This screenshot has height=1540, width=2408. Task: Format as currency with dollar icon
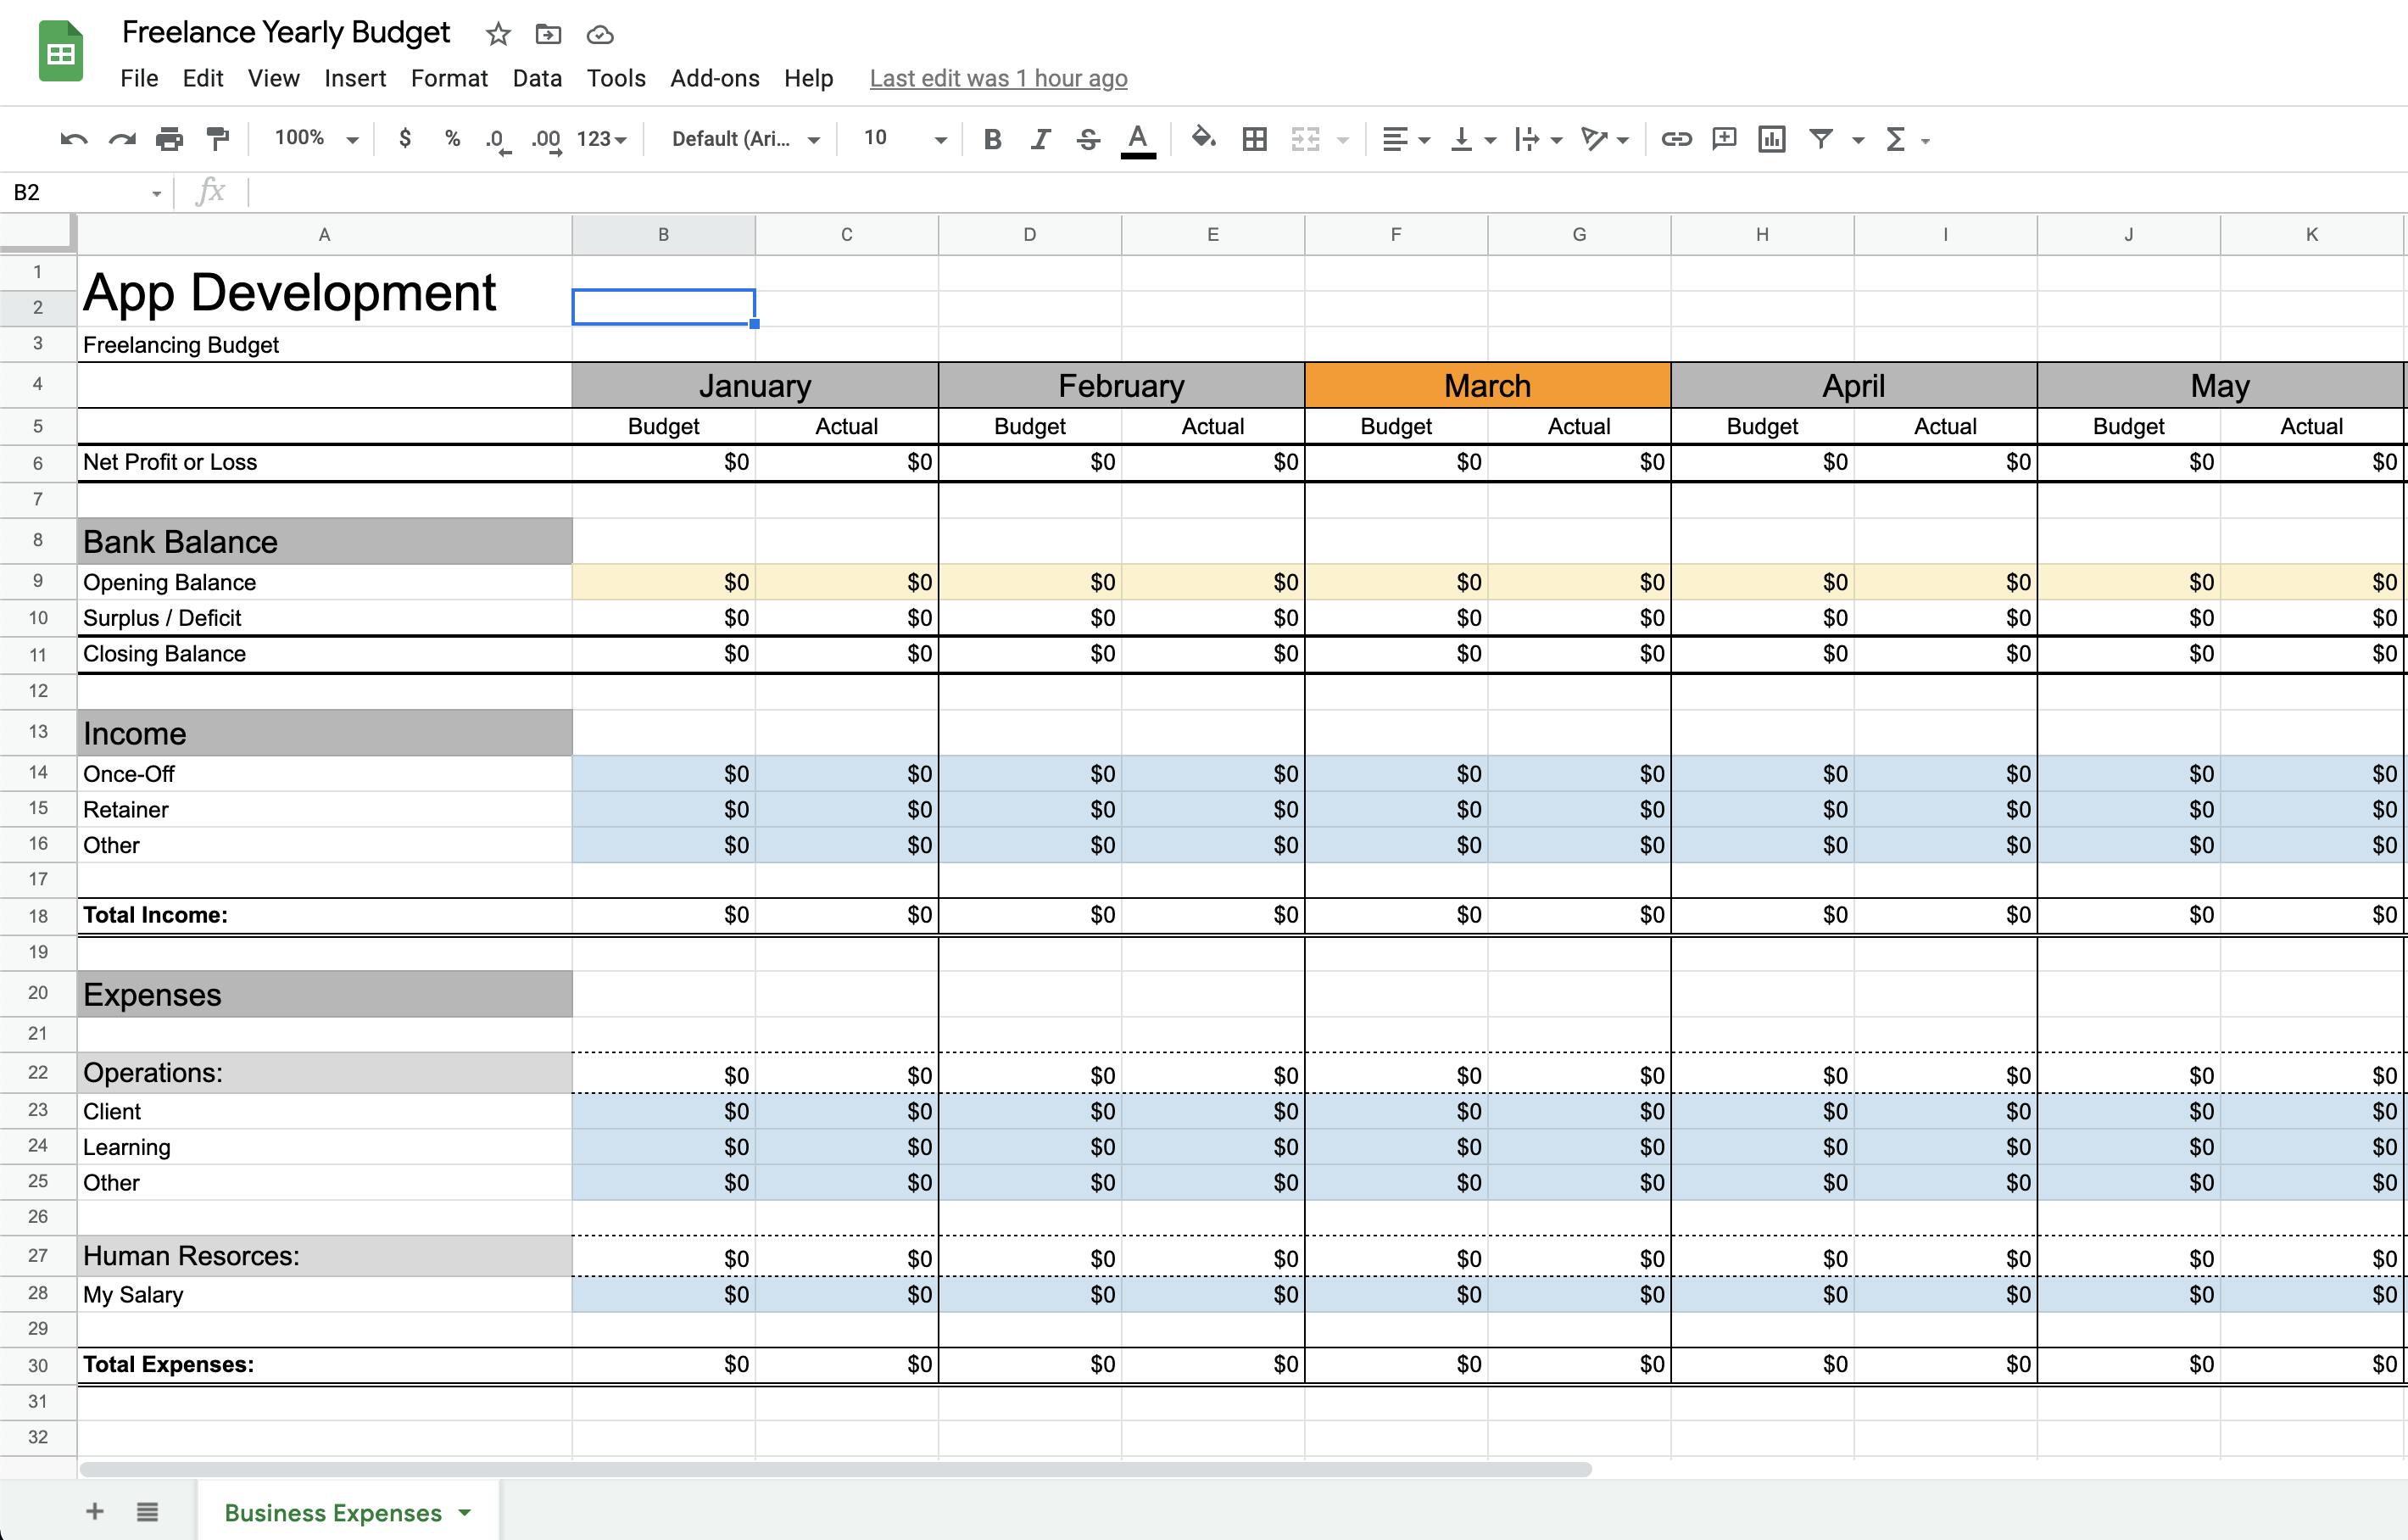point(405,139)
